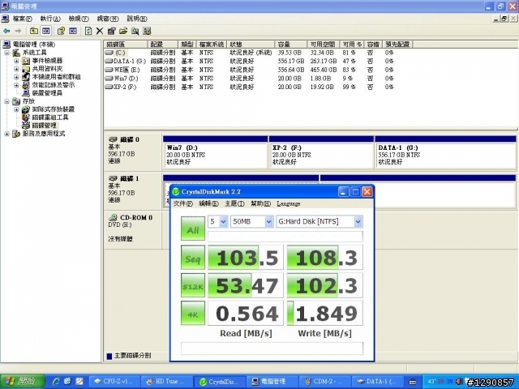Viewport: 519px width, 389px height.
Task: Switch to the CDM-2 taskbar button
Action: coord(324,382)
